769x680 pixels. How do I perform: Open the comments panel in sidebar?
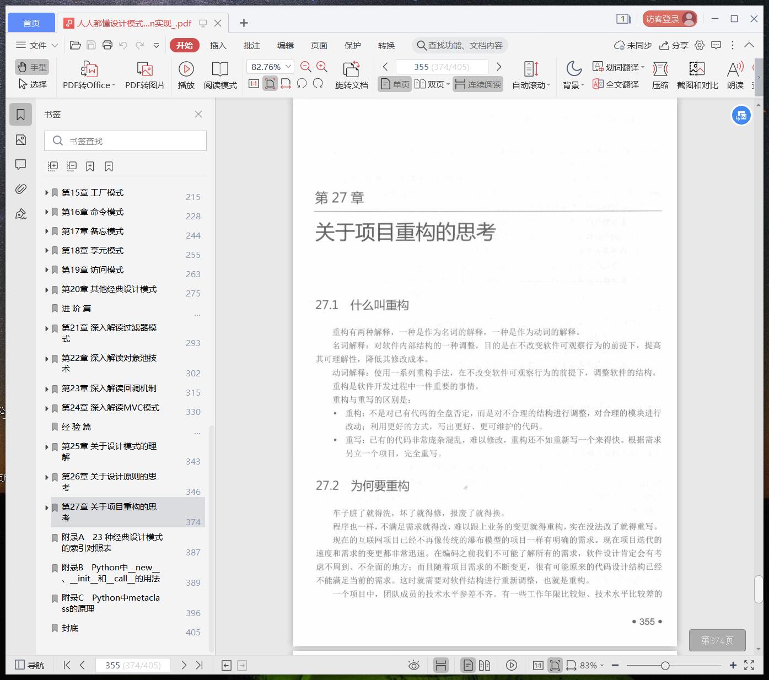point(21,164)
